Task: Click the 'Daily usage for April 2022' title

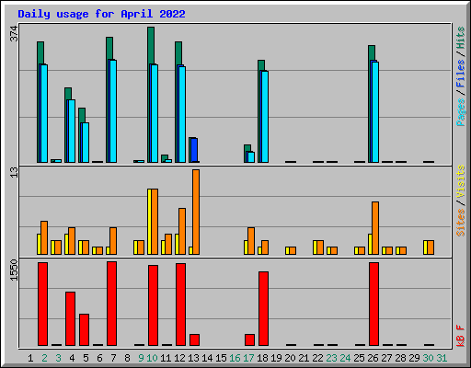Action: click(101, 14)
